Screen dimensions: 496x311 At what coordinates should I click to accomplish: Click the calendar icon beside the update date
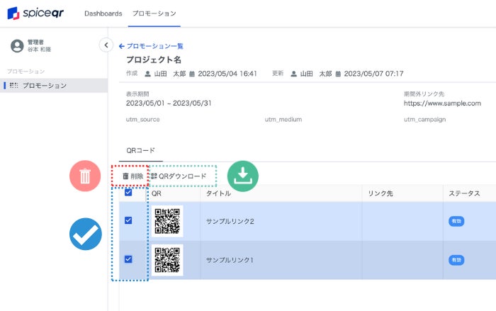coord(338,74)
